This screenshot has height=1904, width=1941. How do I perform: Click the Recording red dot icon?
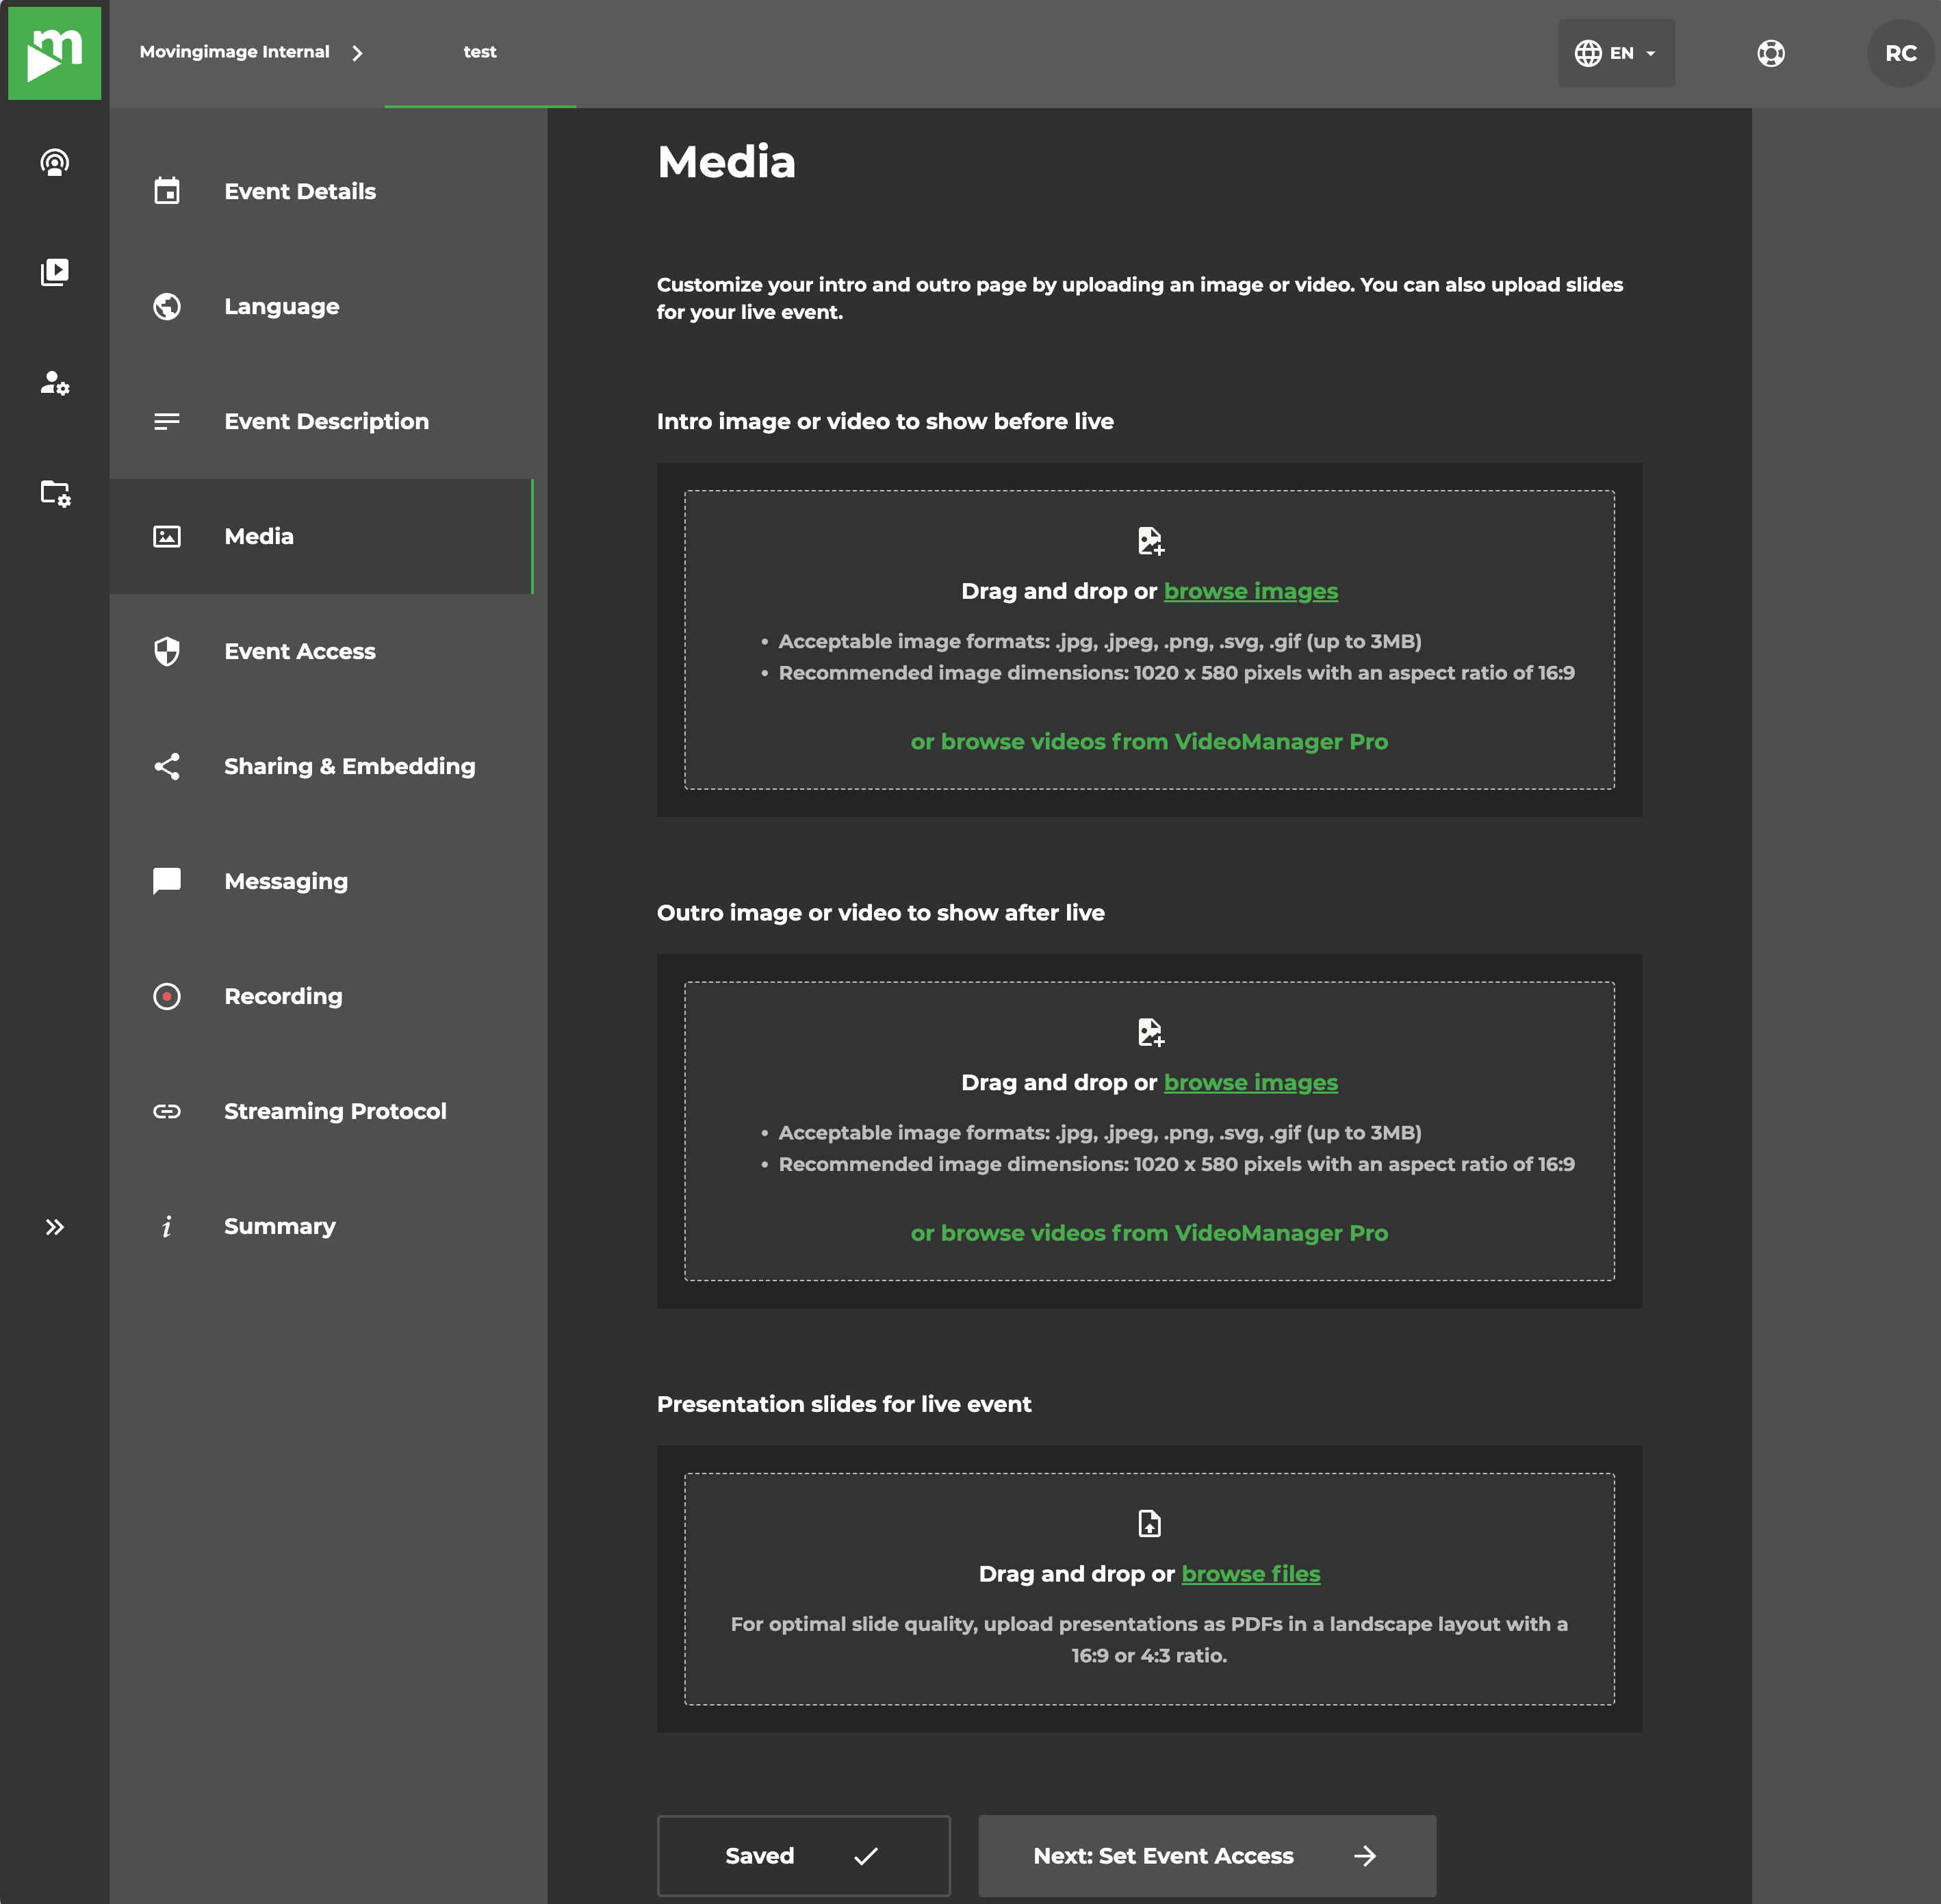[x=167, y=996]
